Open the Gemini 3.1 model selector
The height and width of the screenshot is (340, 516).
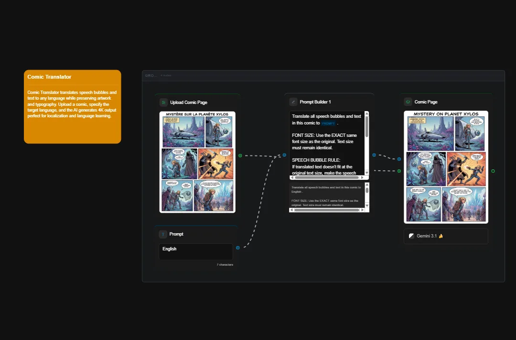pos(445,236)
